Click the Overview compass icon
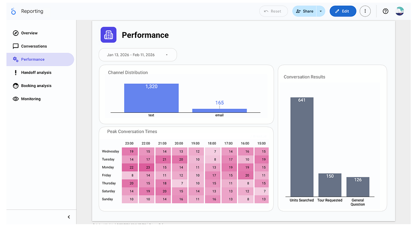 16,33
